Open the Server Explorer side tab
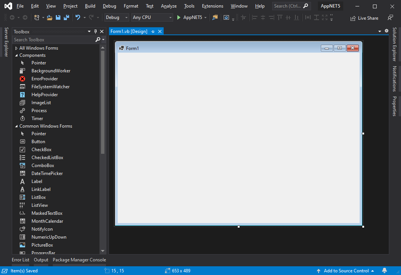The width and height of the screenshot is (401, 275). (x=6, y=42)
